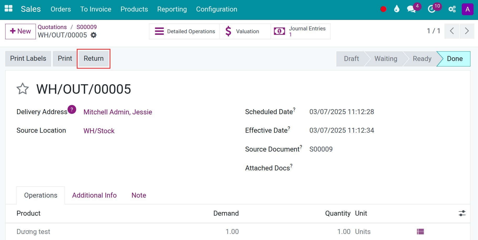478x240 pixels.
Task: Switch to the Note tab
Action: pos(139,195)
